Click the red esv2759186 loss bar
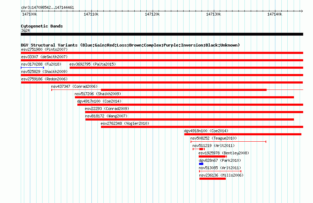This screenshot has height=203, width=313. 162,82
